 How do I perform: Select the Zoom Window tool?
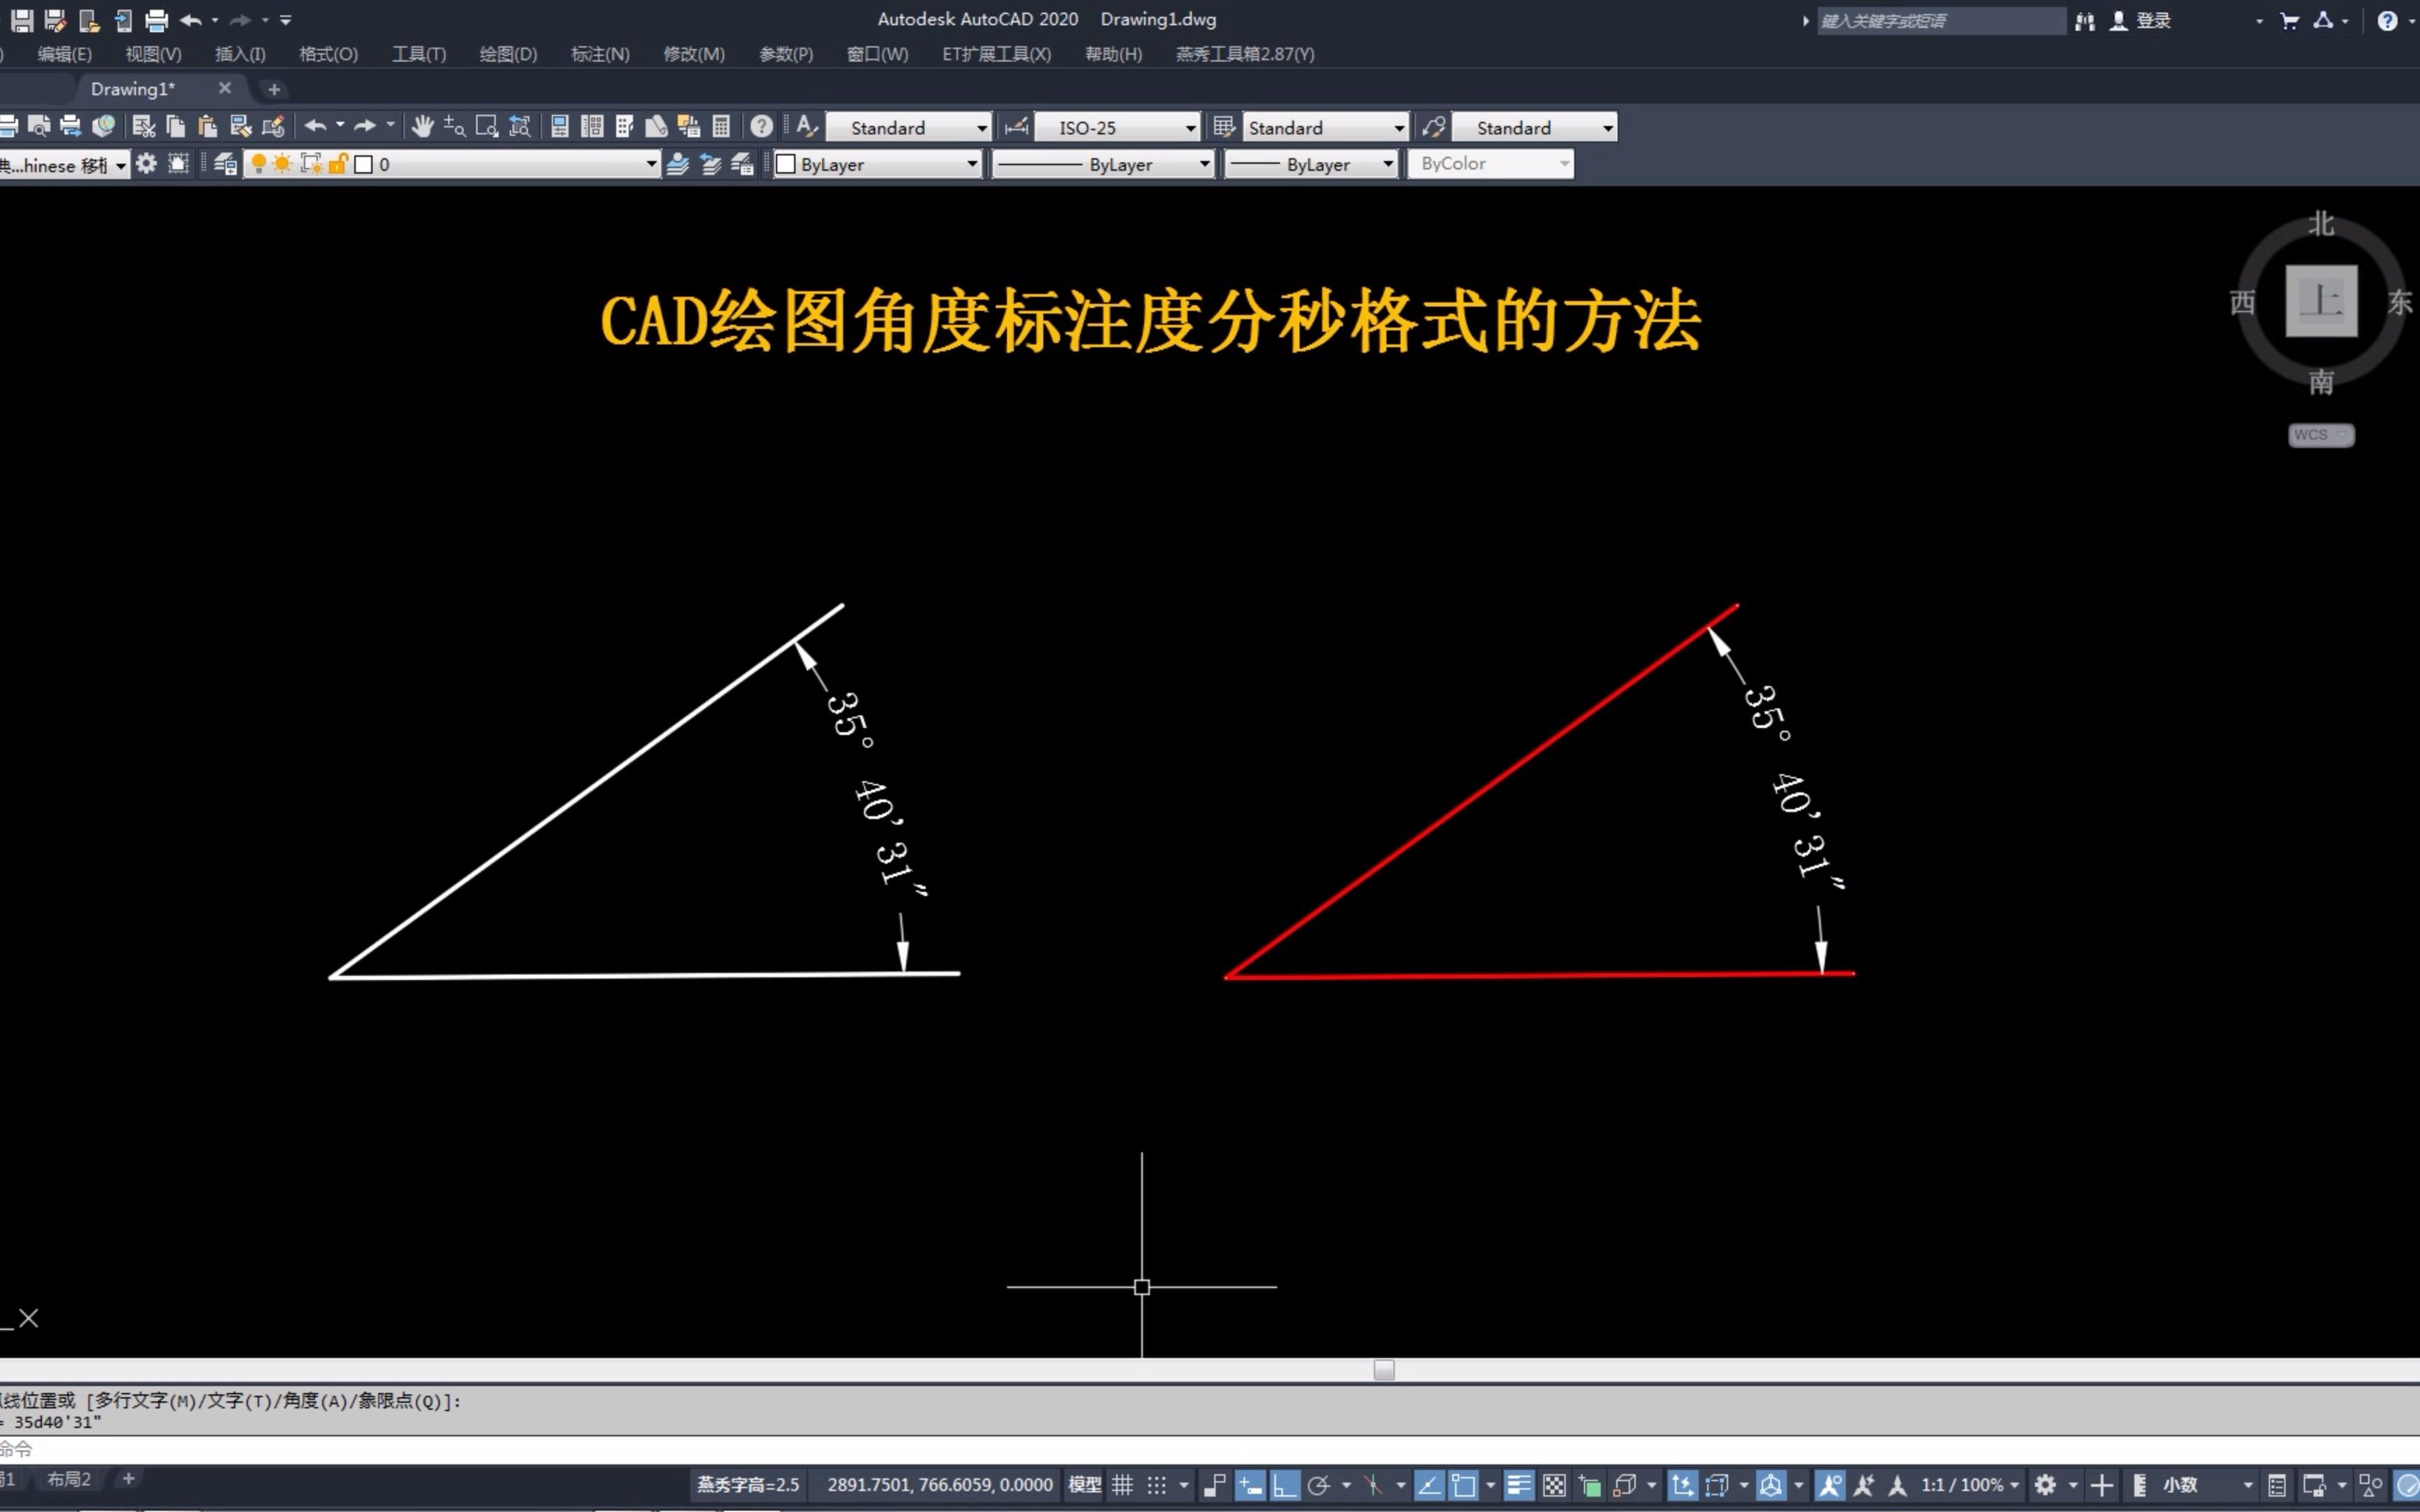(487, 126)
